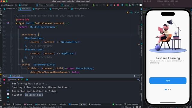Collapse the first BlocProvider fold marker

coord(12,38)
